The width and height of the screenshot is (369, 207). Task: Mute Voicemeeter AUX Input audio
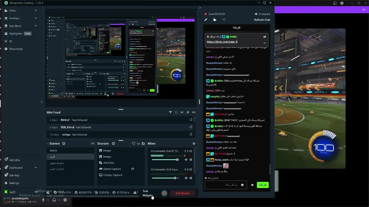click(186, 178)
